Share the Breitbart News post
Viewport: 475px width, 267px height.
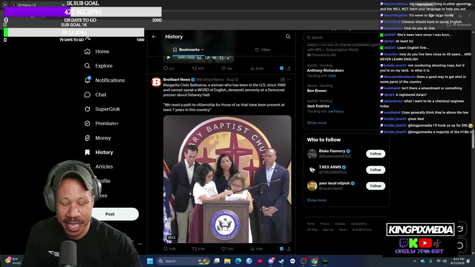(289, 249)
